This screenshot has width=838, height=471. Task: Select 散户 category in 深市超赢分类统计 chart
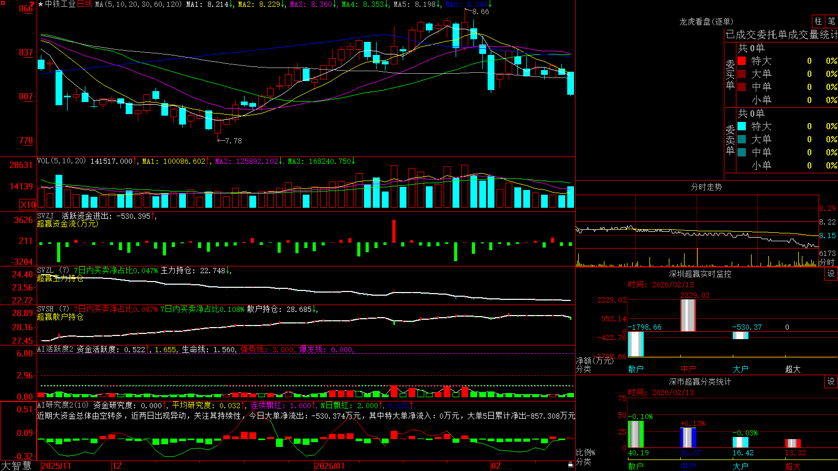point(636,466)
